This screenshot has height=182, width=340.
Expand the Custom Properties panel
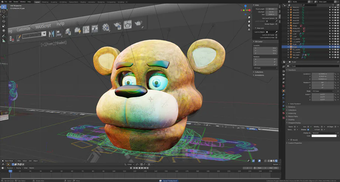[x=295, y=143]
